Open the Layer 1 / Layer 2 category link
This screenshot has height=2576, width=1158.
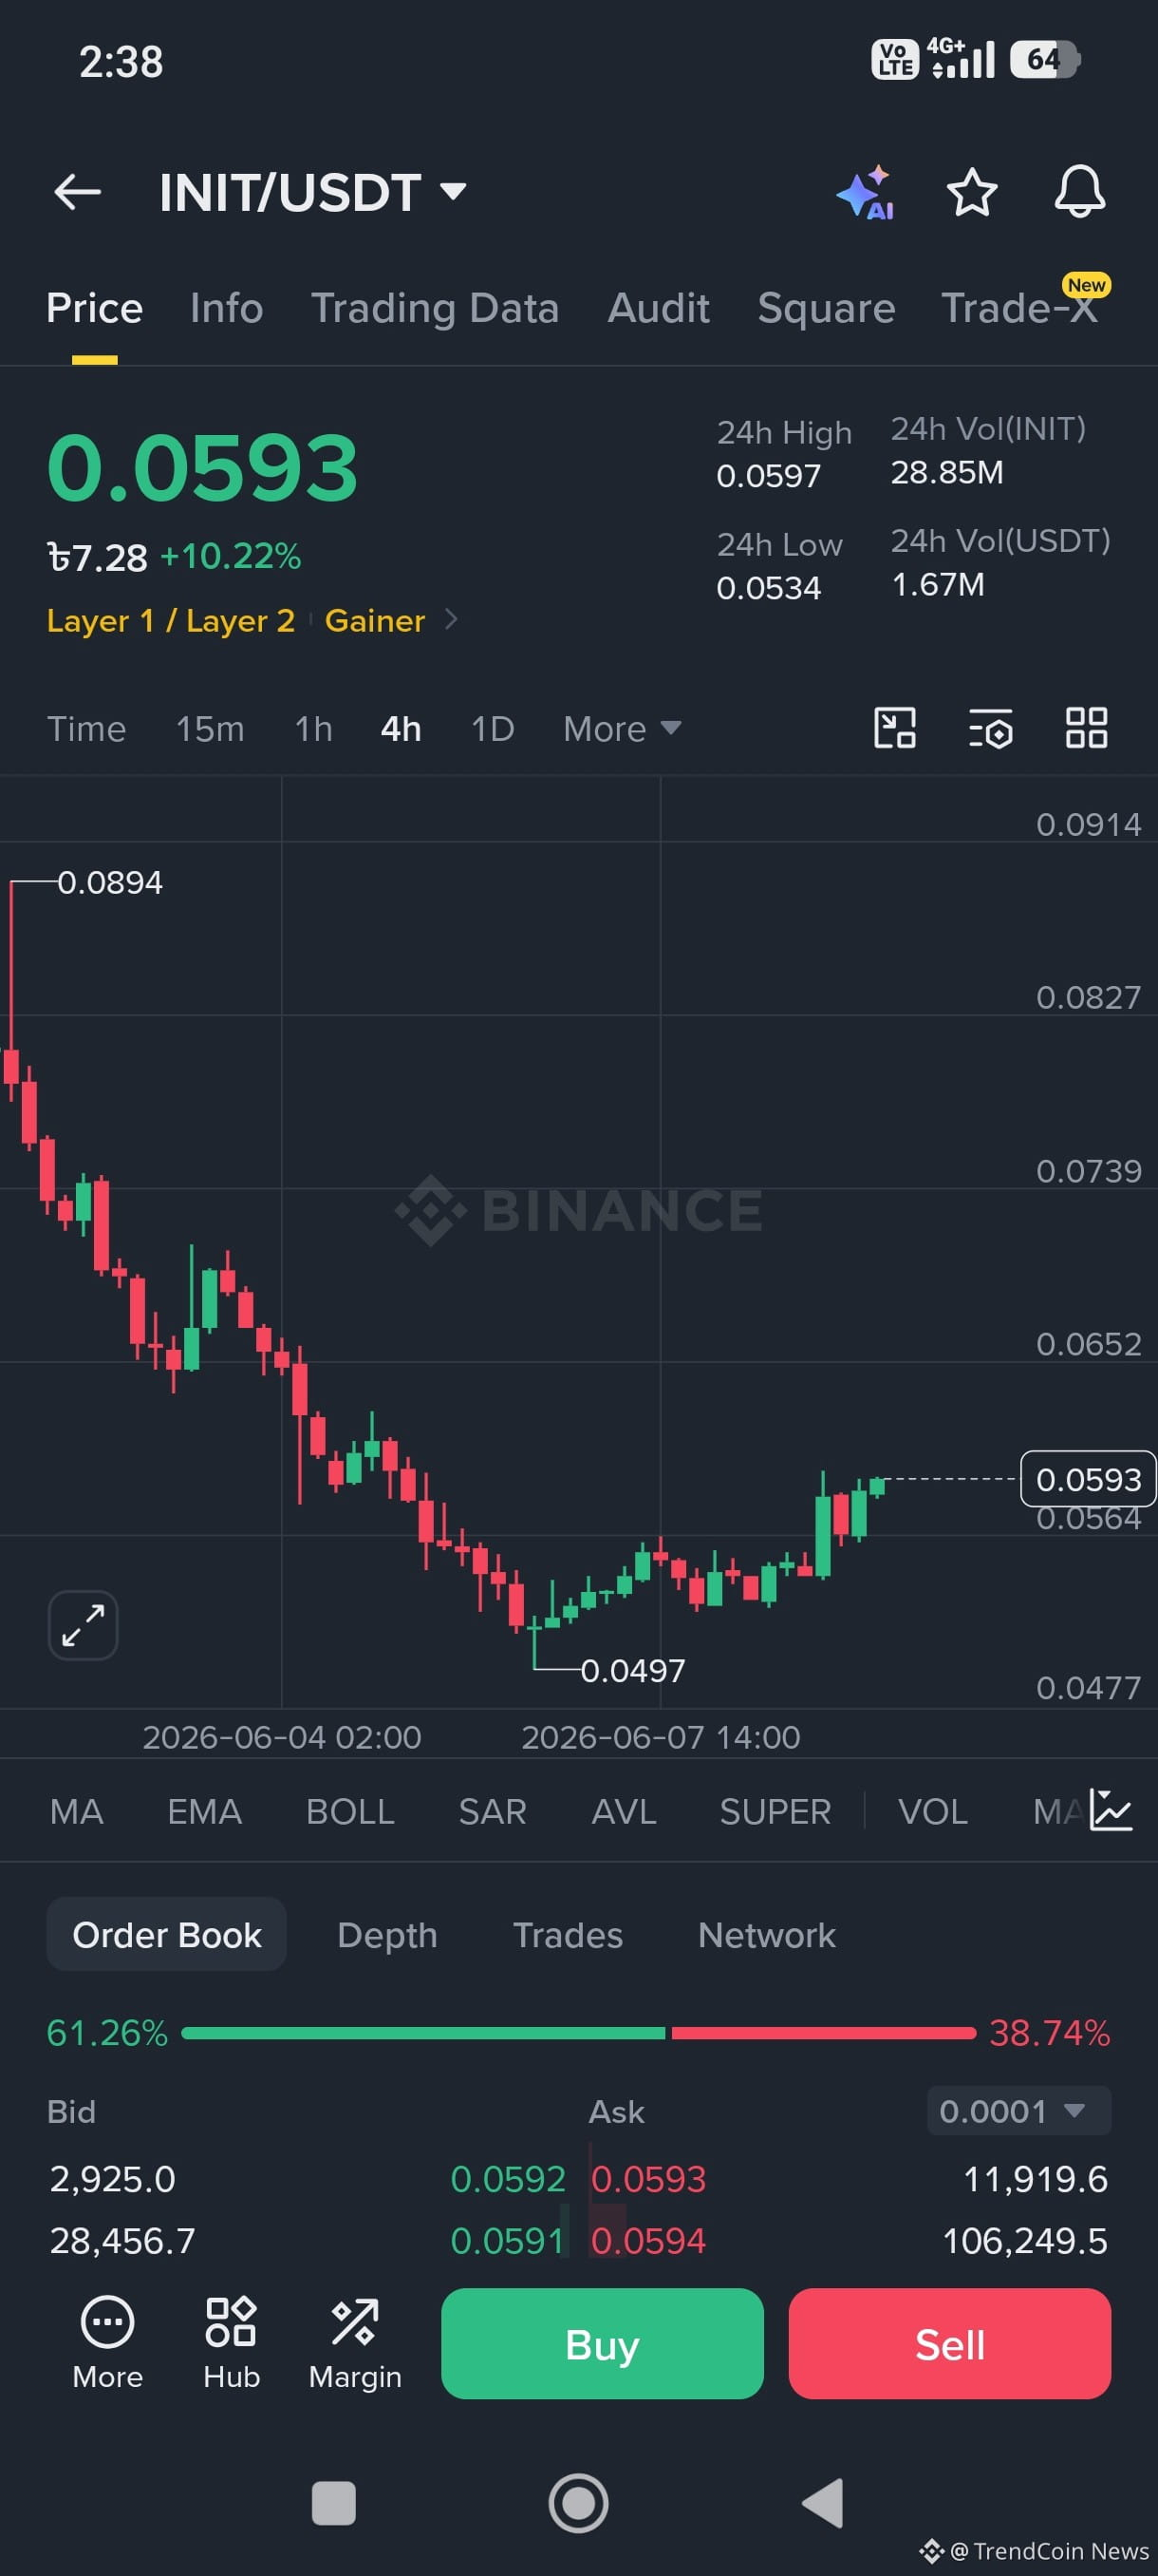[171, 621]
